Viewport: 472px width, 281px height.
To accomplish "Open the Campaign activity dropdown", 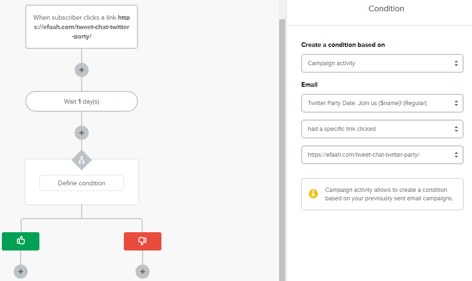I will tap(382, 63).
